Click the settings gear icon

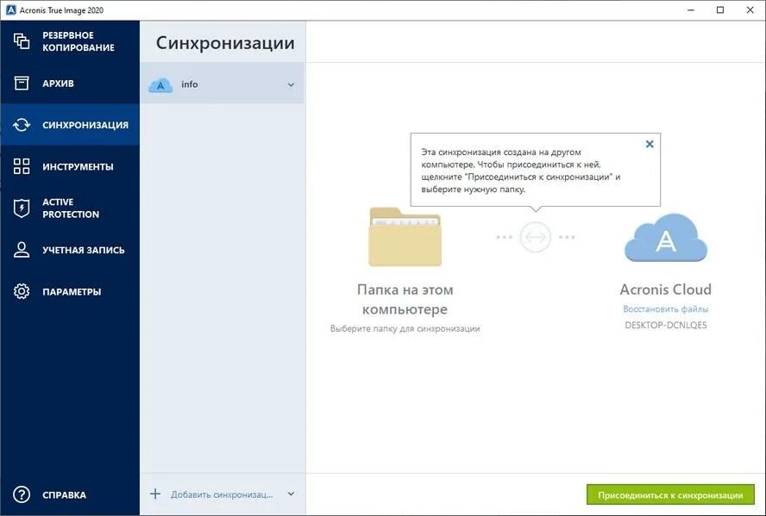[x=22, y=291]
